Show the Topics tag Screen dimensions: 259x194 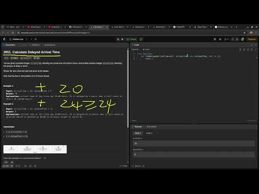[14, 58]
